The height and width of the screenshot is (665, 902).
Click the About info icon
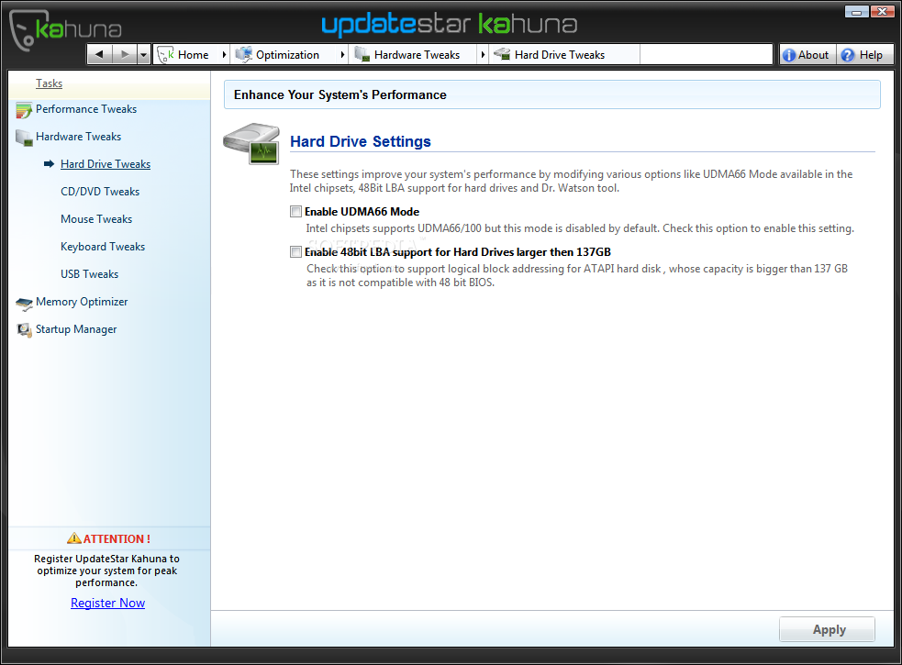pos(788,55)
